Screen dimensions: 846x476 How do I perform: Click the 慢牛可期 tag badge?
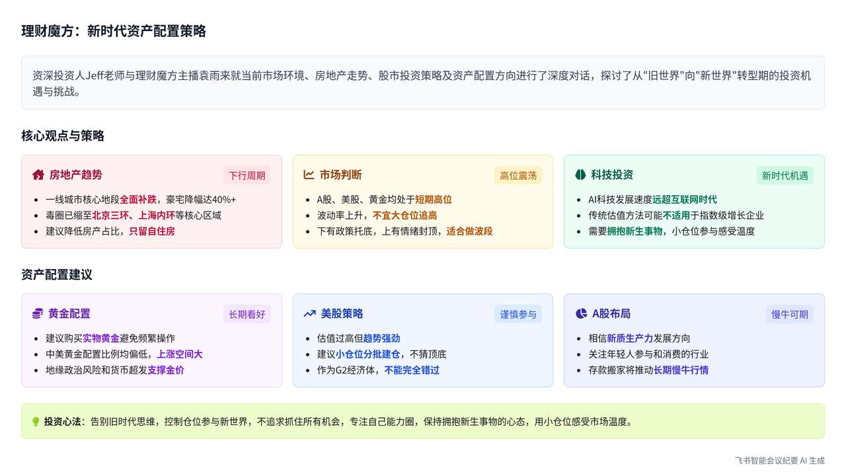790,314
